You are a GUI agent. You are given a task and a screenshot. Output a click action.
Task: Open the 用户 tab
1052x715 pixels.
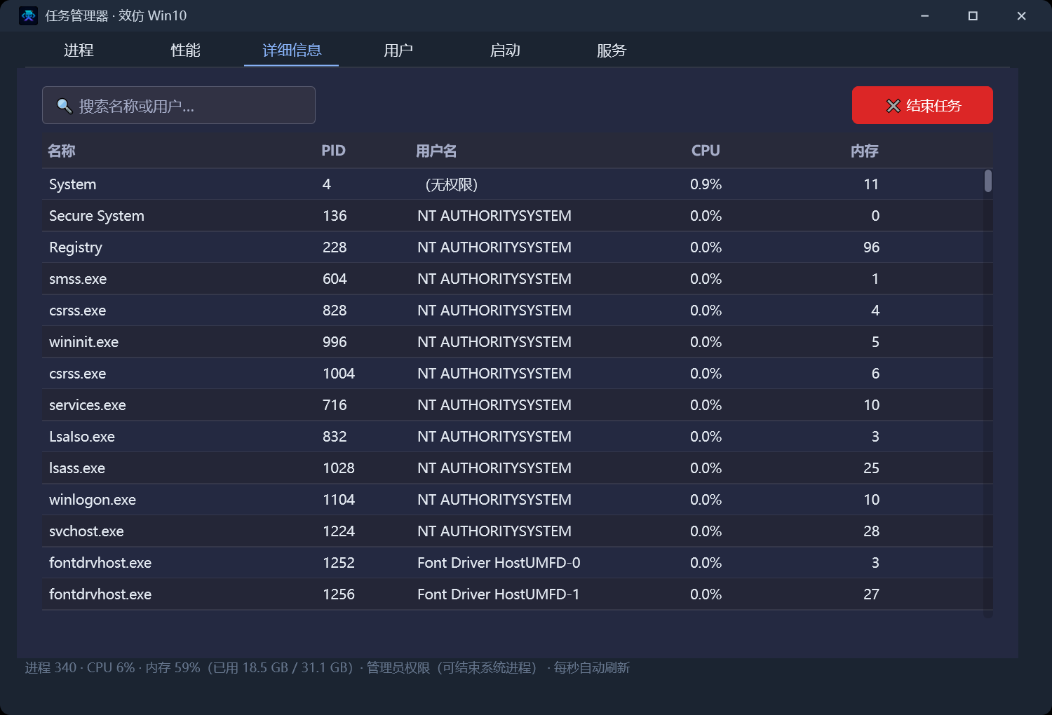[x=398, y=50]
